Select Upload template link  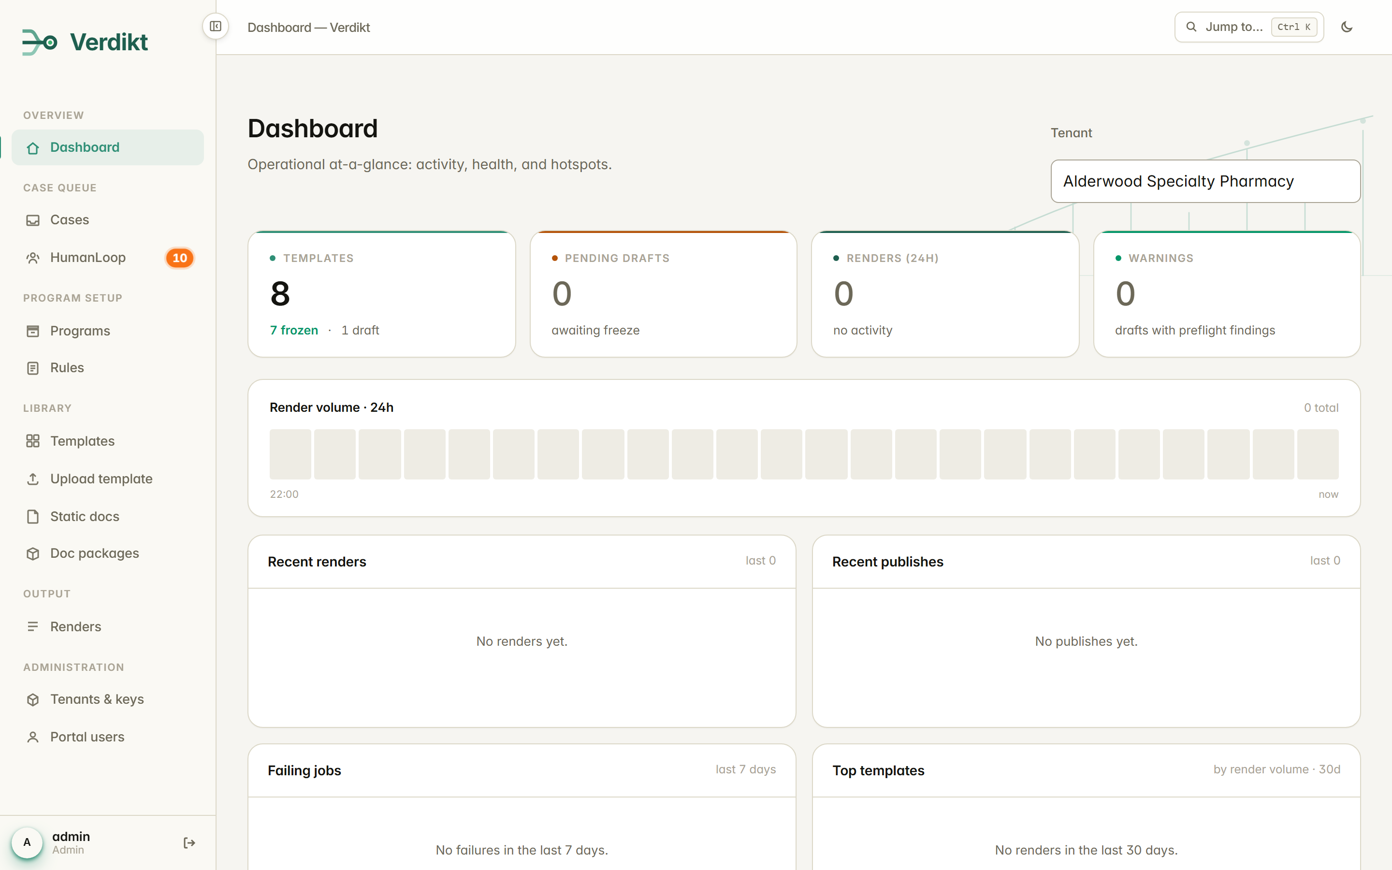point(108,478)
